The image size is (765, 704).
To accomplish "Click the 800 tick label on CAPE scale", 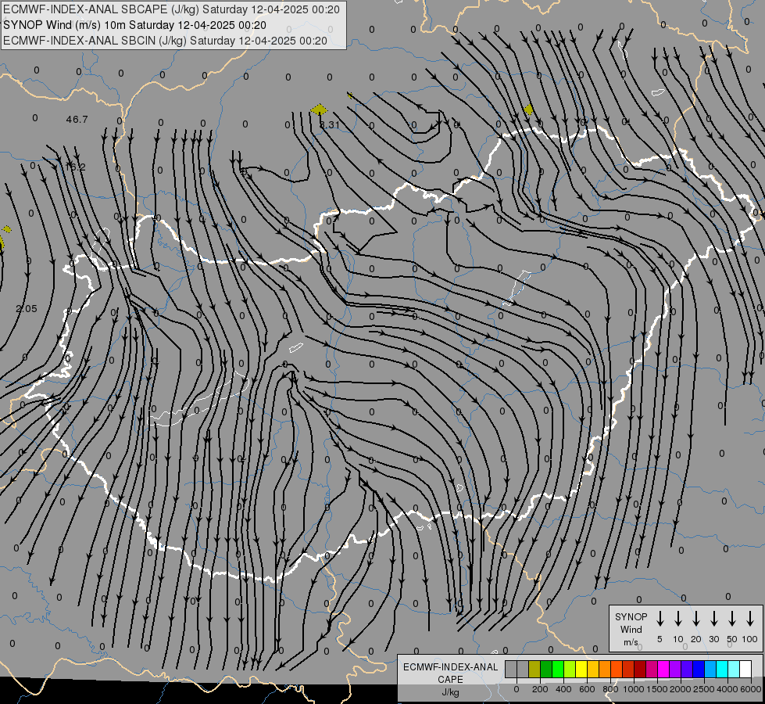I will click(610, 689).
